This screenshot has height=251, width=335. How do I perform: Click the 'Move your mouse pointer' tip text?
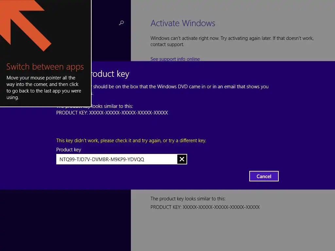[44, 88]
